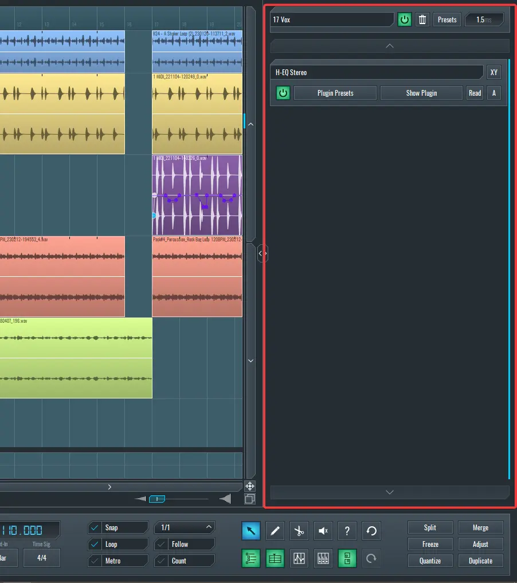Image resolution: width=517 pixels, height=583 pixels.
Task: Open the Plugin Presets list
Action: tap(335, 93)
